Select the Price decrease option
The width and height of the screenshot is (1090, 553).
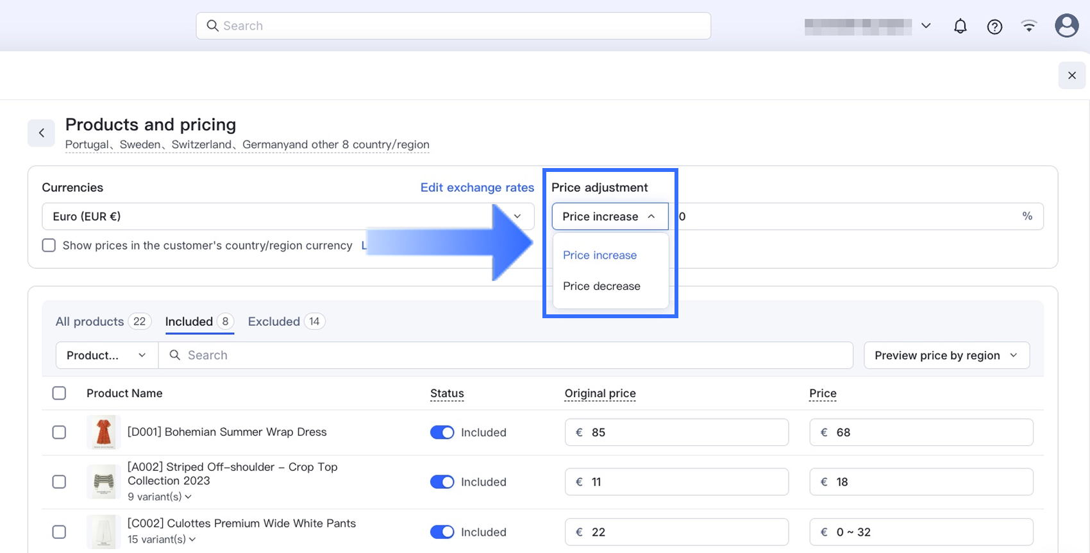point(601,286)
